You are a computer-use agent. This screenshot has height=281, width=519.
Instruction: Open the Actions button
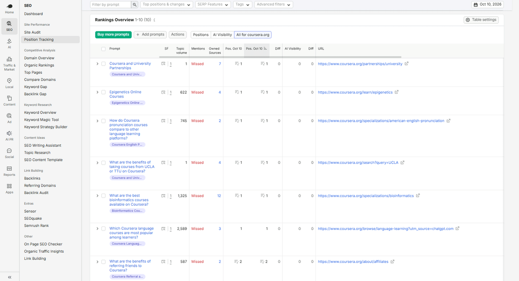click(x=178, y=35)
